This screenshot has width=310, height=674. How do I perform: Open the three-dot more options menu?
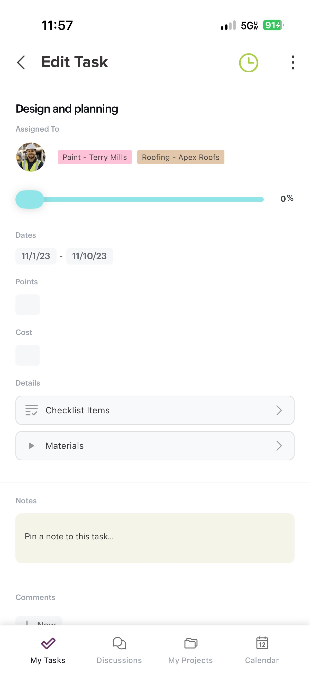(x=293, y=62)
